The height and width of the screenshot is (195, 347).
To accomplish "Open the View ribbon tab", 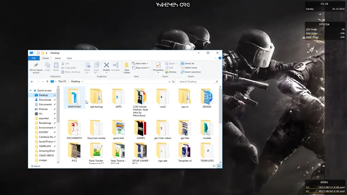I will click(x=69, y=58).
